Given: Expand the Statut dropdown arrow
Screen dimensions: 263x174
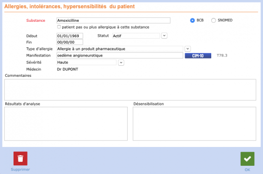Looking at the screenshot, I should pyautogui.click(x=164, y=36).
